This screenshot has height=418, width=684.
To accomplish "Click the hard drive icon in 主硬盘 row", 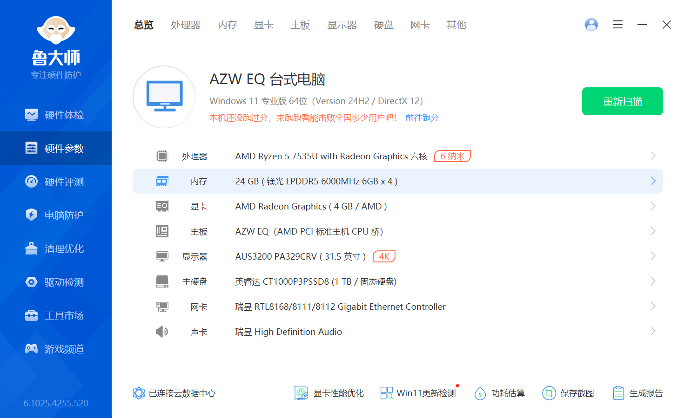I will pyautogui.click(x=162, y=281).
